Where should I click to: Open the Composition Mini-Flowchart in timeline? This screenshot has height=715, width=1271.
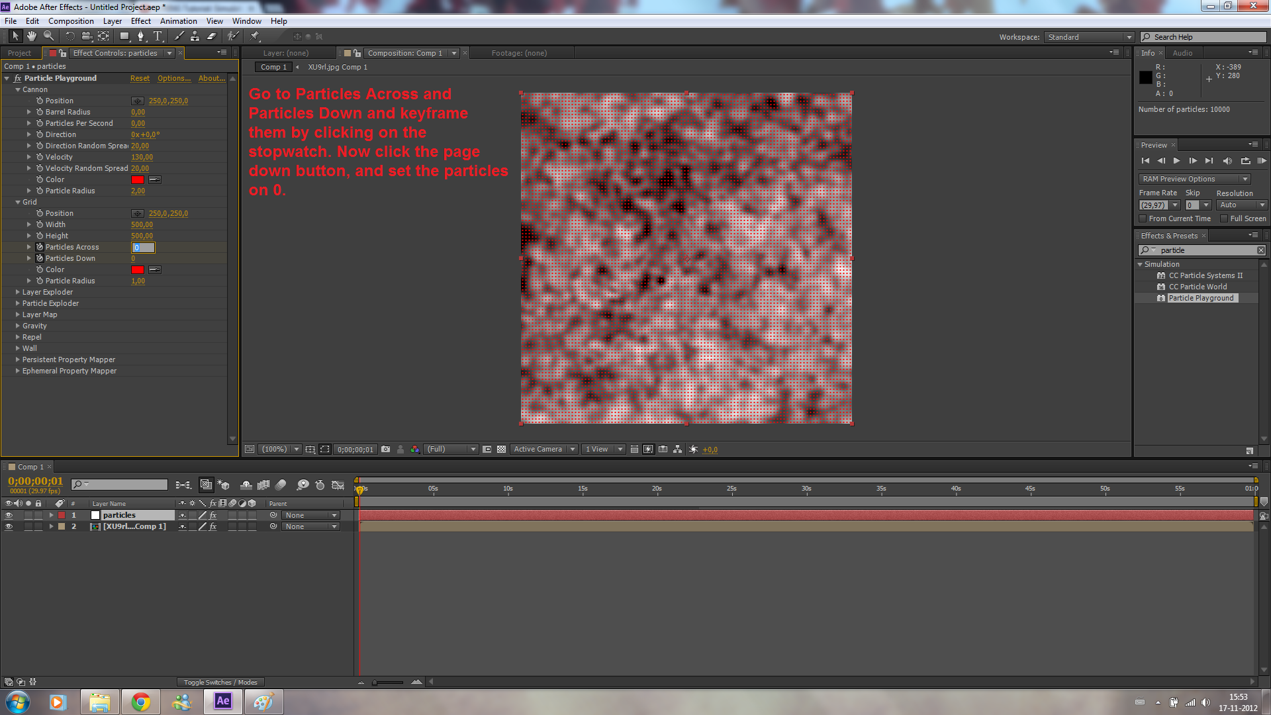point(183,485)
